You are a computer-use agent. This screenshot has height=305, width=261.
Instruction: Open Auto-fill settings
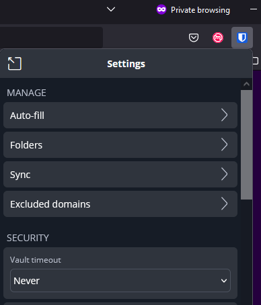(120, 116)
